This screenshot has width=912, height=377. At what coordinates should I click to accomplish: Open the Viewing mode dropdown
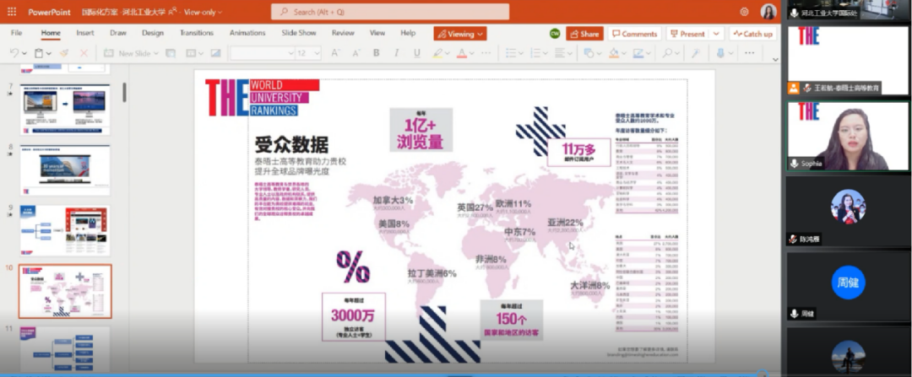pyautogui.click(x=459, y=34)
